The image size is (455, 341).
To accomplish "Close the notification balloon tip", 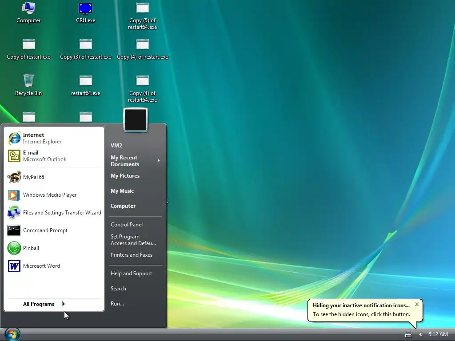I will pos(417,304).
